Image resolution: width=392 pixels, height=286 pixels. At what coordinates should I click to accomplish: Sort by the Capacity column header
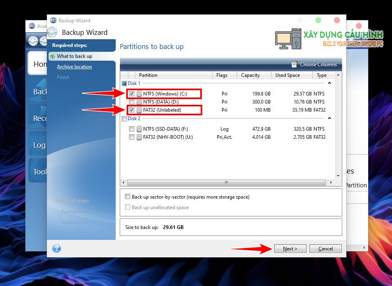coord(250,75)
